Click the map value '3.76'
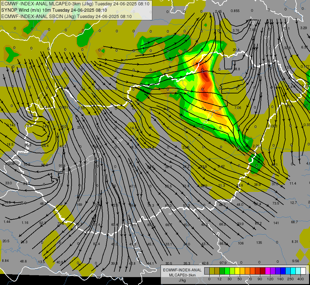The image size is (310, 285). [x=236, y=30]
